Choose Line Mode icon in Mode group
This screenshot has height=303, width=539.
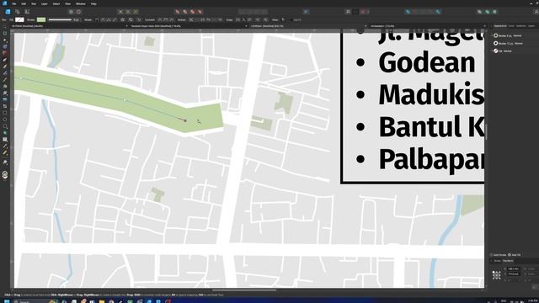(x=115, y=20)
